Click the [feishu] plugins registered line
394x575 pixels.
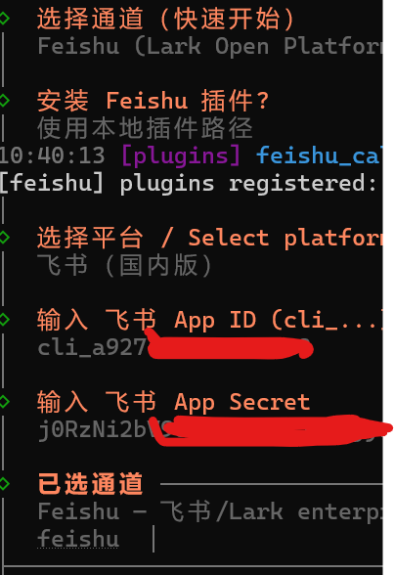pyautogui.click(x=189, y=184)
